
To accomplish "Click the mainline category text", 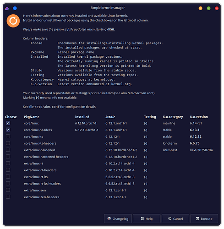I will pyautogui.click(x=169, y=123).
